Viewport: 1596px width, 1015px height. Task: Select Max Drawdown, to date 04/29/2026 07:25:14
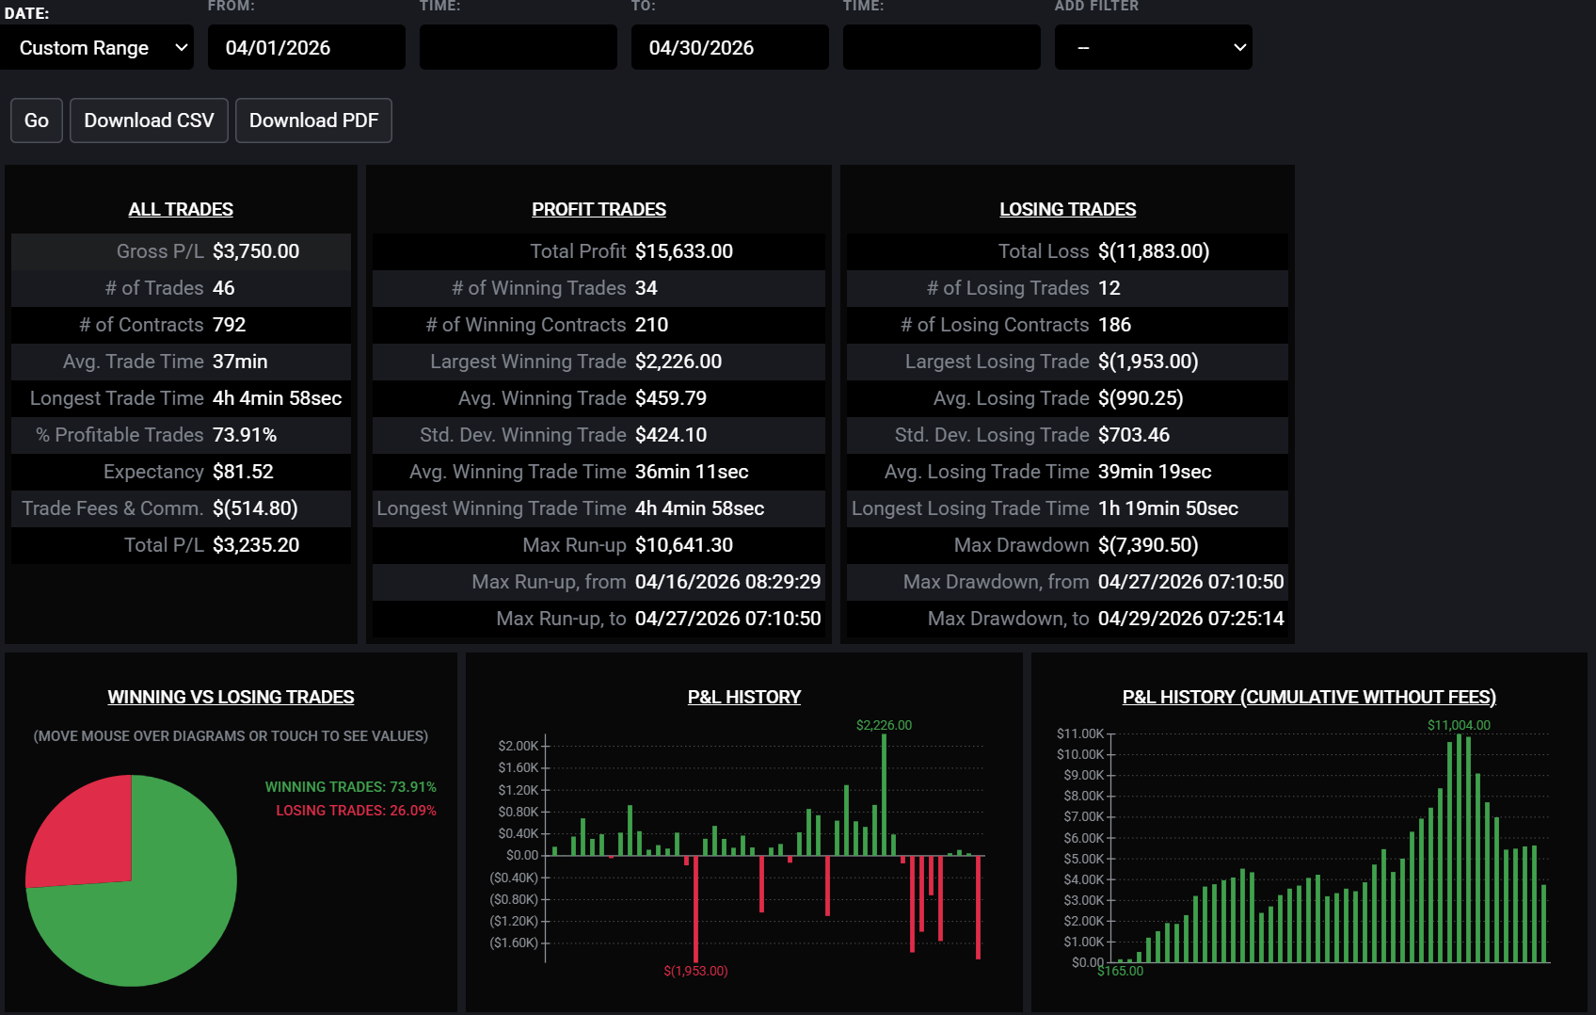click(x=1191, y=619)
